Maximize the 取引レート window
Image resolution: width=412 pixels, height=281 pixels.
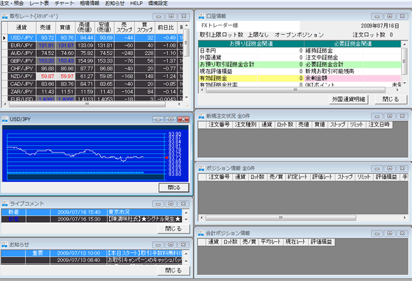point(171,16)
